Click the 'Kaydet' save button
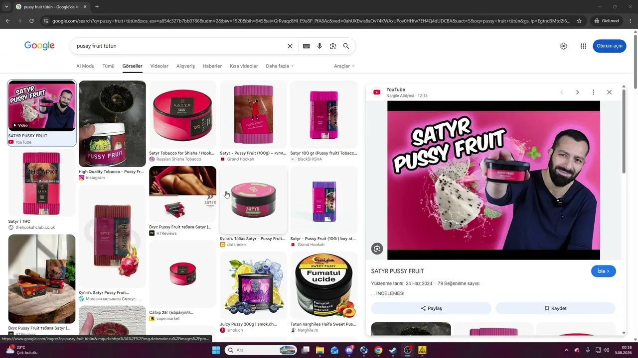 tap(555, 308)
